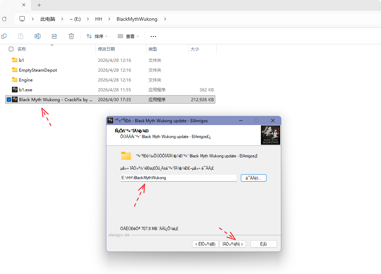Viewport: 381px width, 274px height.
Task: Click the Next (N) button in the installer
Action: point(233,244)
